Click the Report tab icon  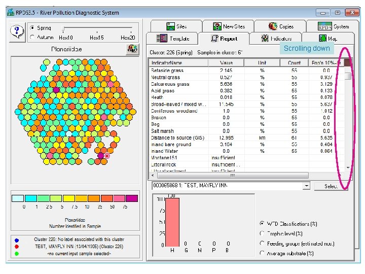[x=214, y=39]
